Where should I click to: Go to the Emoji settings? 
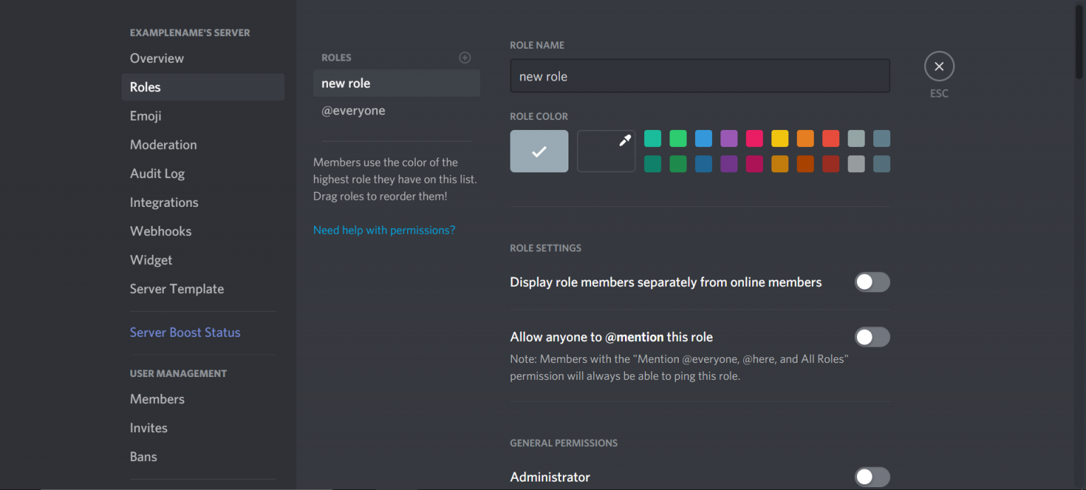click(x=146, y=116)
